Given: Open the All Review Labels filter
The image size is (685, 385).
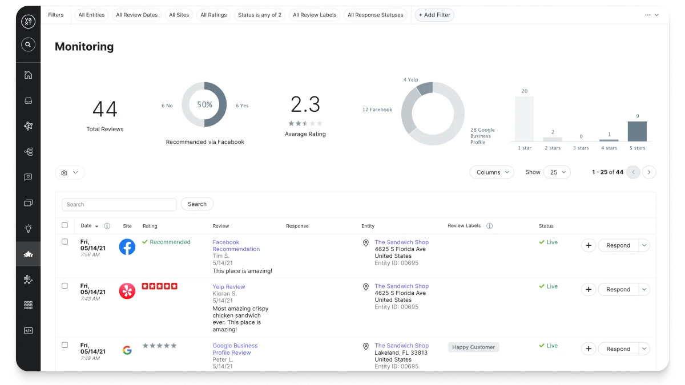Looking at the screenshot, I should click(x=315, y=15).
